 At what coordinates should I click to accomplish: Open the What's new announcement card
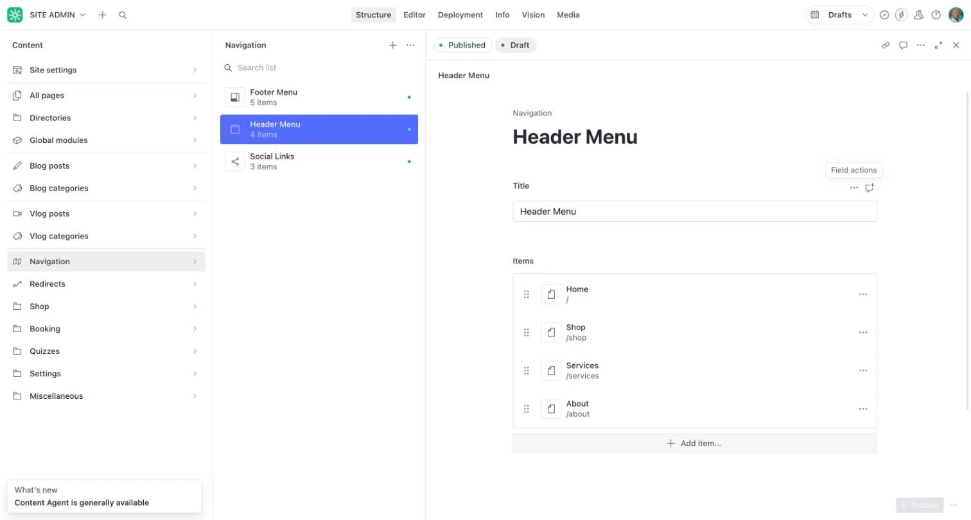(x=105, y=496)
